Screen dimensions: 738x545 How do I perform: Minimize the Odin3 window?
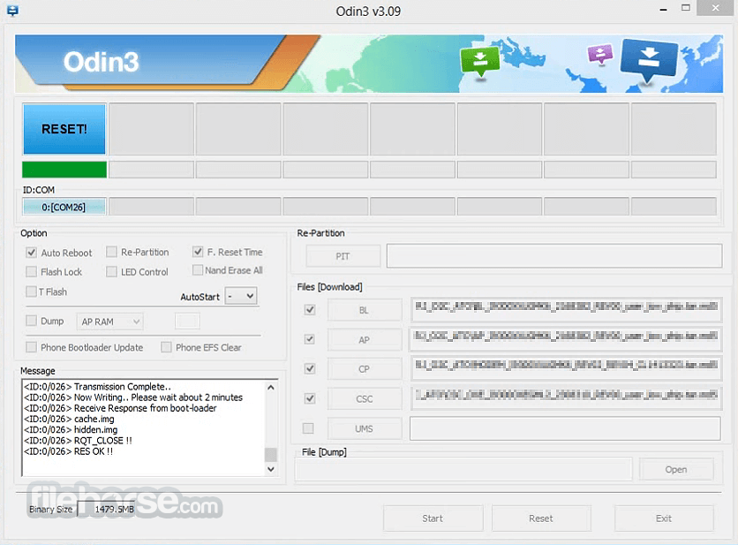click(x=663, y=9)
